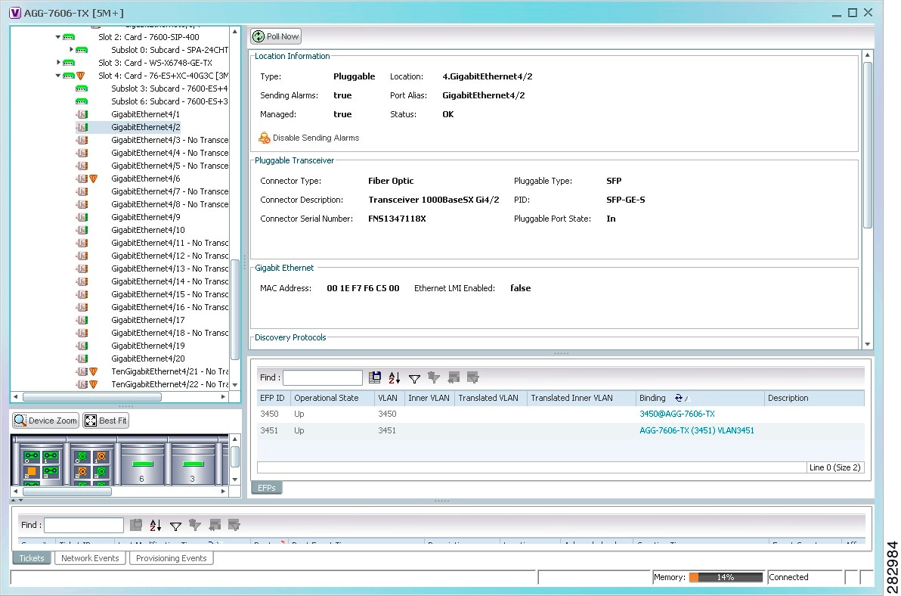Click serial number FNS1347118X

pyautogui.click(x=397, y=219)
